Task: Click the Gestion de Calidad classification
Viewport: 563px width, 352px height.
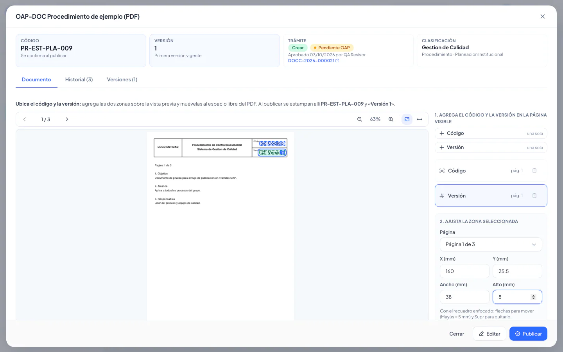Action: click(445, 47)
